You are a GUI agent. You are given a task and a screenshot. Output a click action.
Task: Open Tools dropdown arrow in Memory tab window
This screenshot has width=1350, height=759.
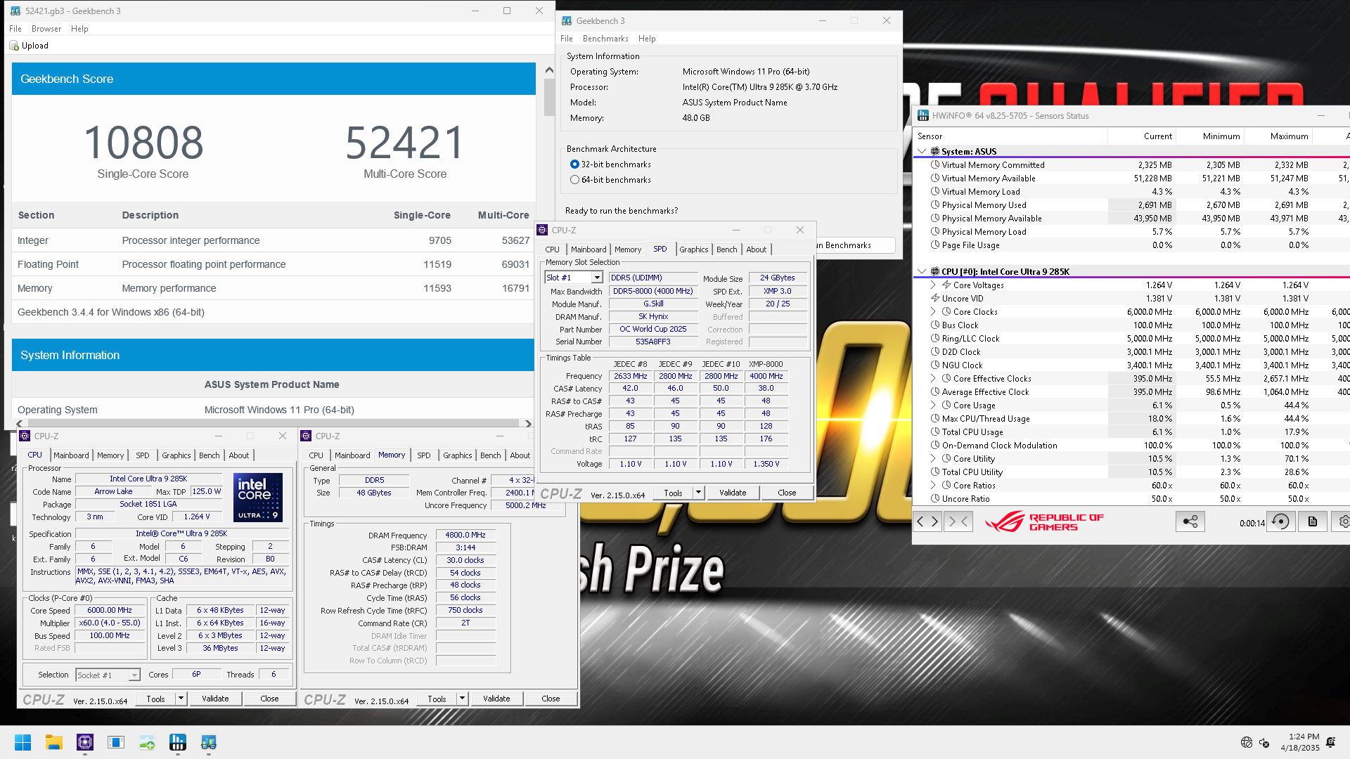coord(462,699)
